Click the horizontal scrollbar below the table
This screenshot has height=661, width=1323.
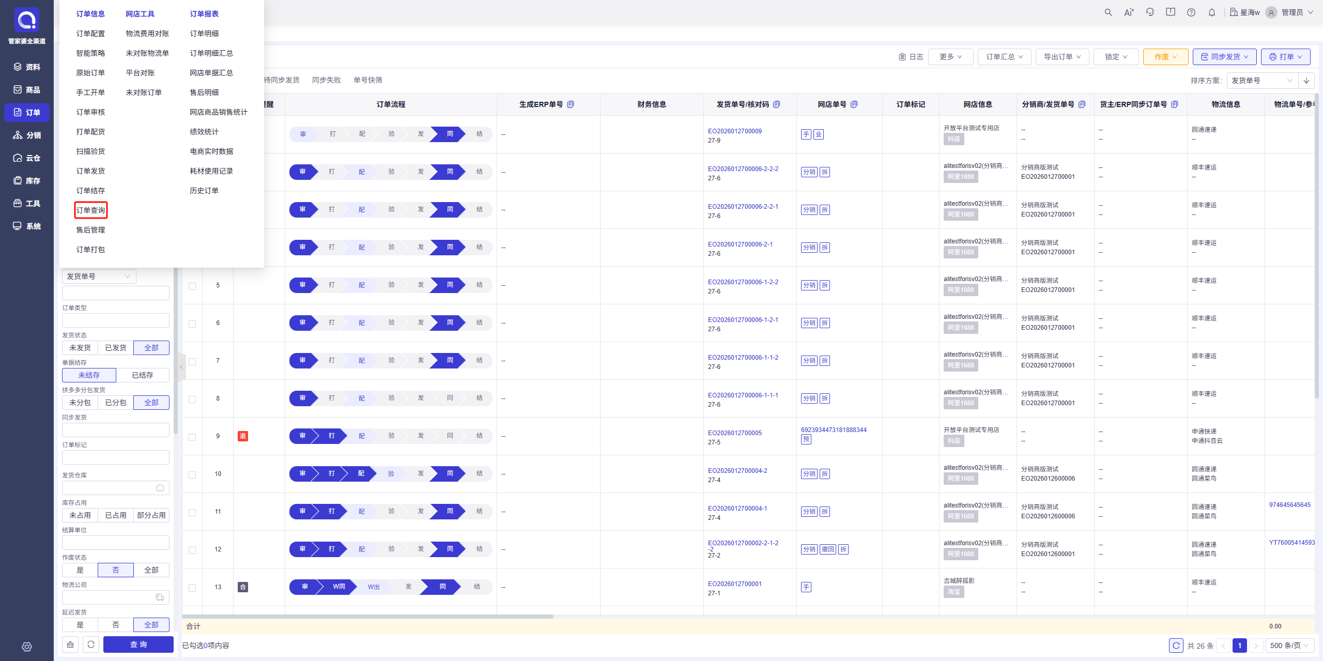click(x=368, y=616)
